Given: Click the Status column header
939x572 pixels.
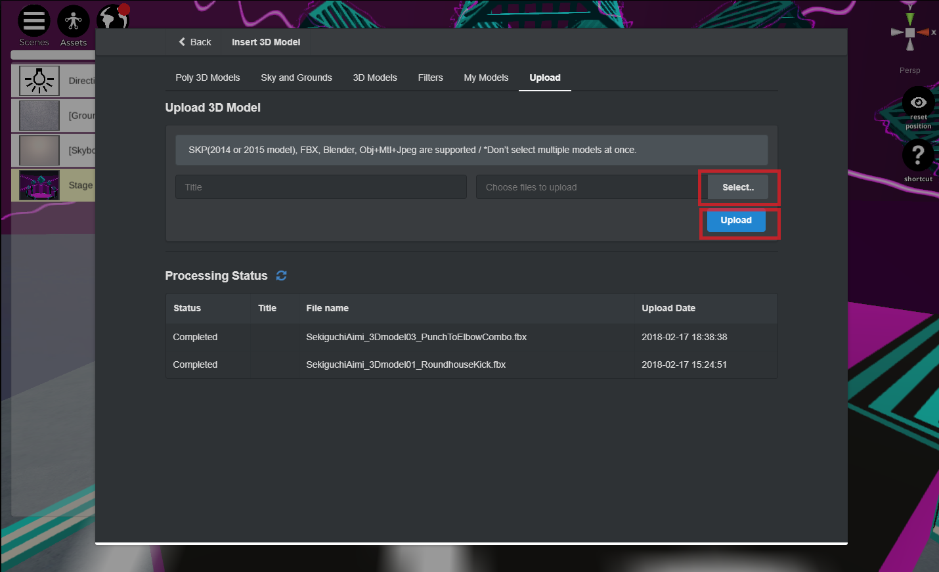Looking at the screenshot, I should click(187, 308).
